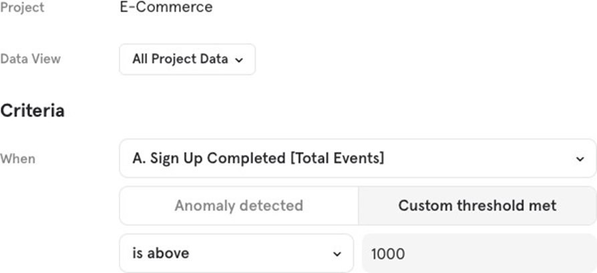Click the Data View label
The width and height of the screenshot is (597, 273).
(31, 59)
